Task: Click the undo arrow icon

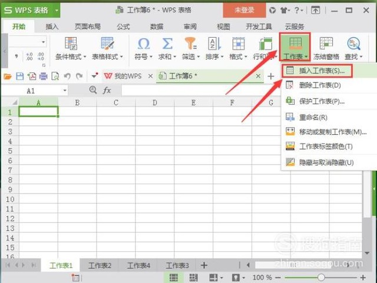Action: [x=67, y=76]
